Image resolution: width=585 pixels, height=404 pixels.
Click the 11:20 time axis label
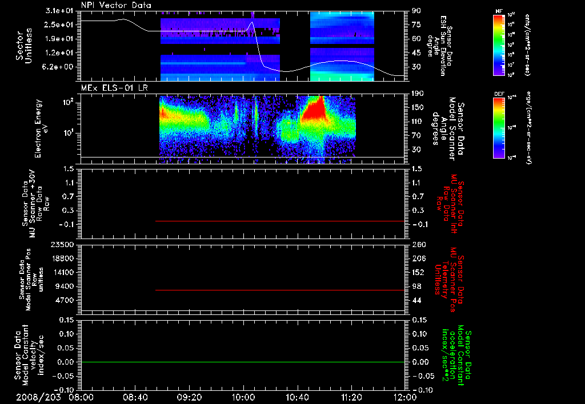point(351,397)
